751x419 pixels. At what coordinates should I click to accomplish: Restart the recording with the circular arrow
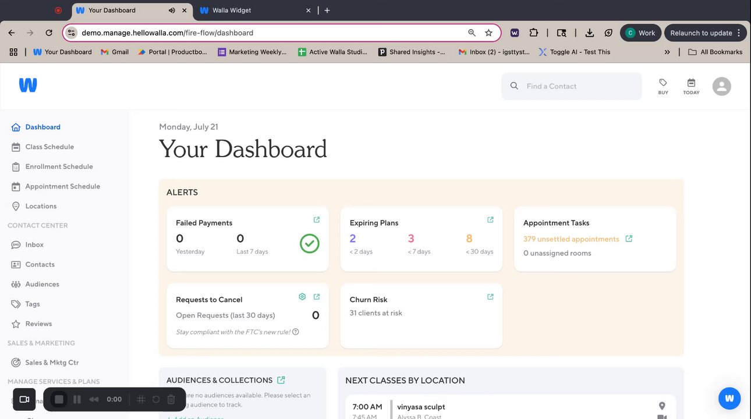(x=156, y=399)
